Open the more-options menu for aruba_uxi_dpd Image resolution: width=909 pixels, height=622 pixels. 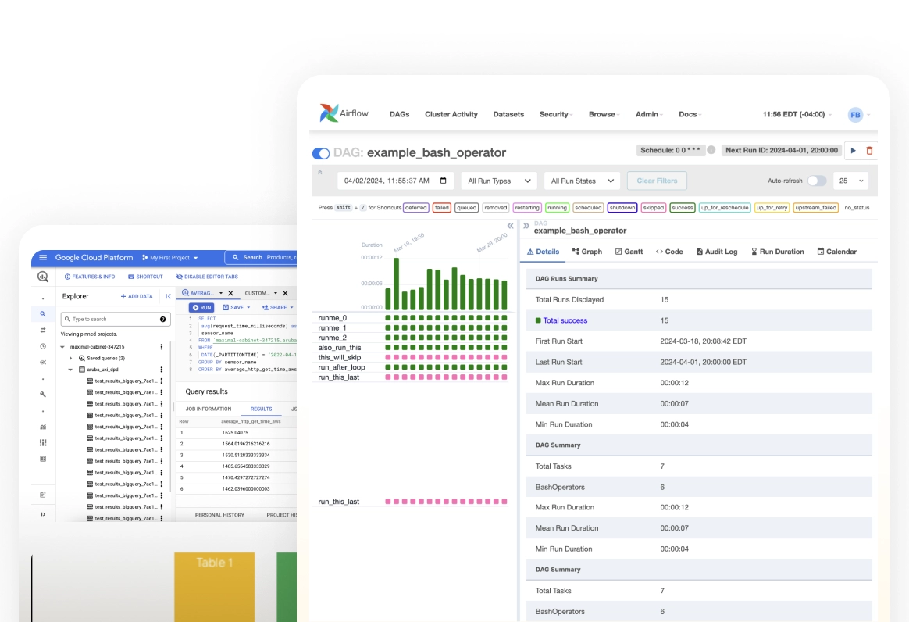161,370
